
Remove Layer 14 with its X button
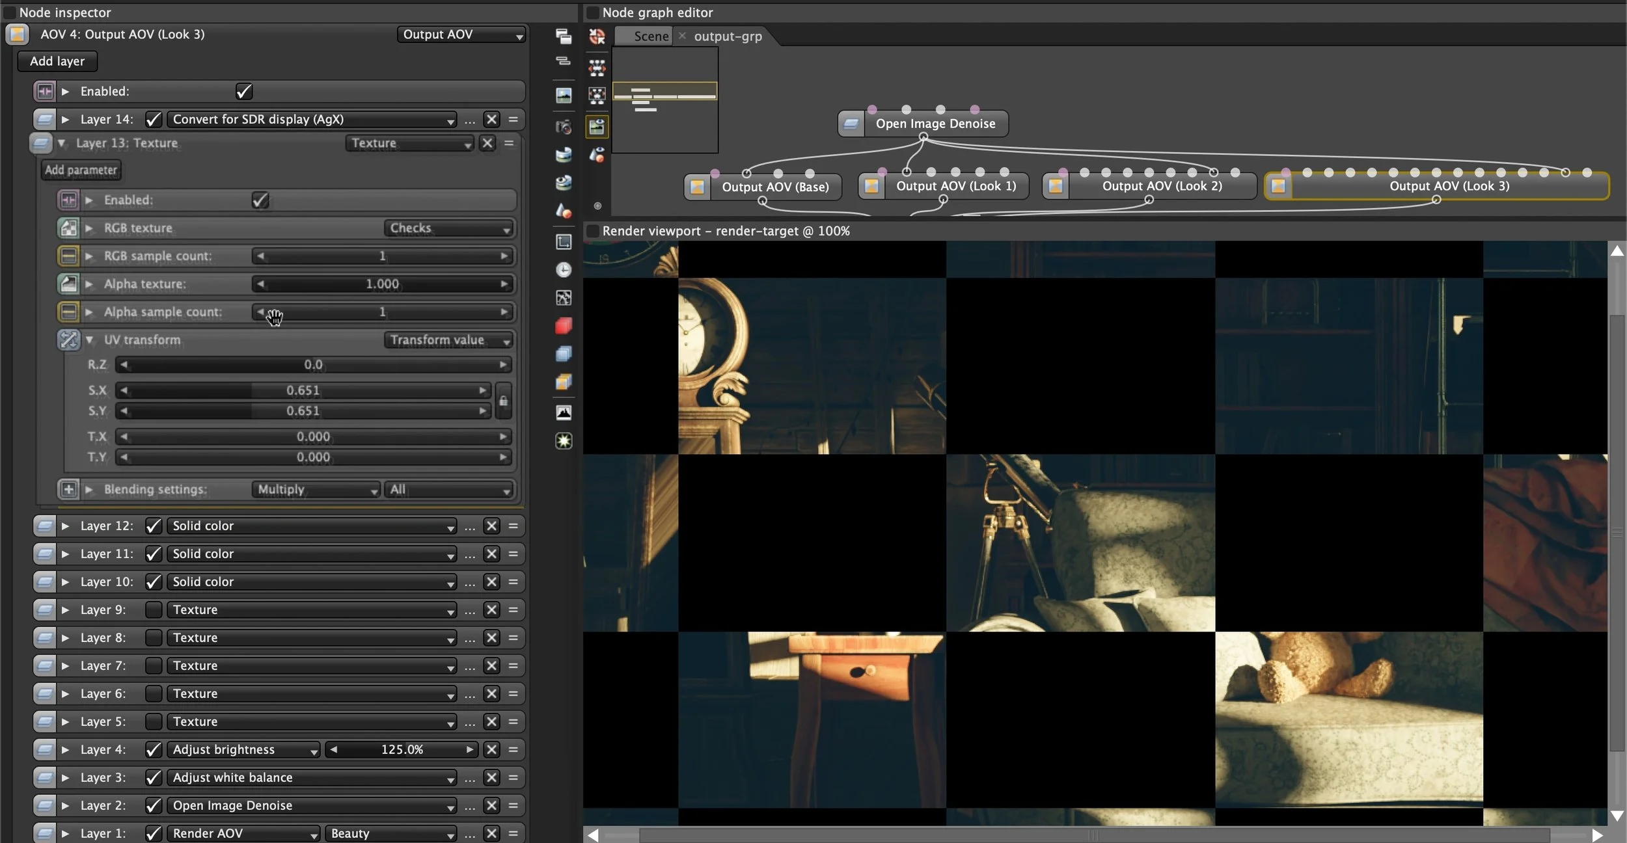tap(492, 119)
